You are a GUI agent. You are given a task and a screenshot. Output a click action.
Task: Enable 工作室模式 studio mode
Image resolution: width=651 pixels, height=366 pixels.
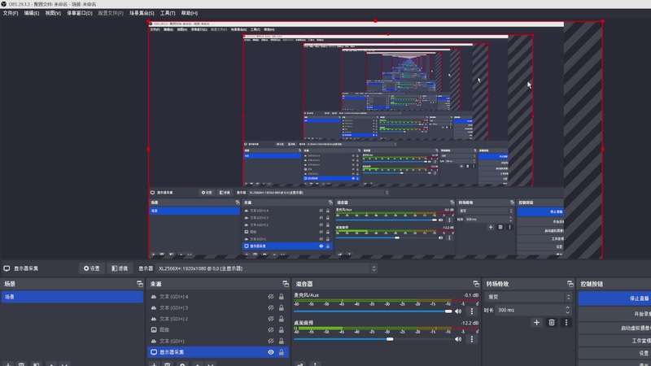click(614, 341)
